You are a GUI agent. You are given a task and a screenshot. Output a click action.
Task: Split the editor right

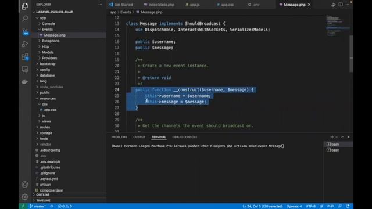tap(341, 5)
